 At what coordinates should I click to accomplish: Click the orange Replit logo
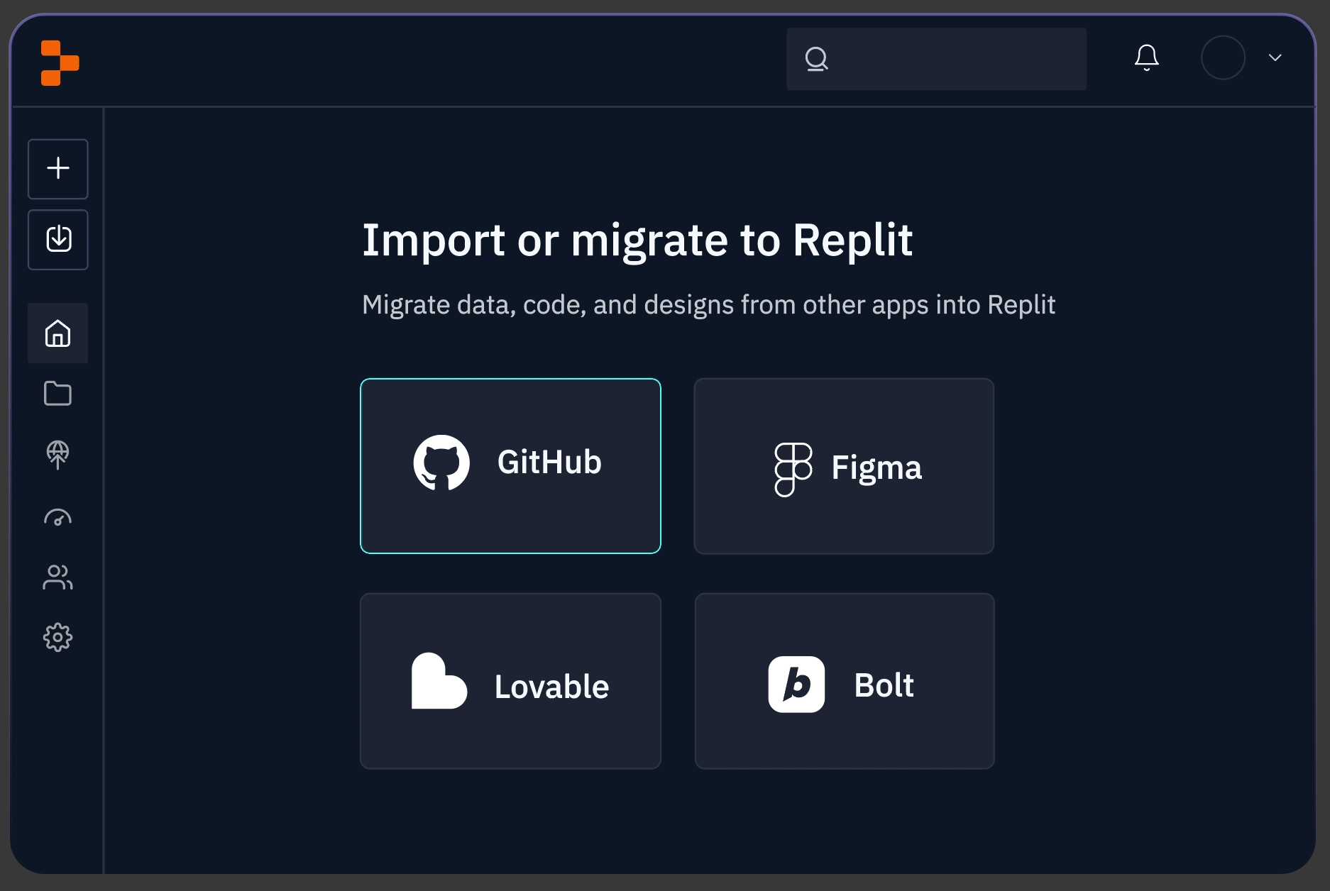60,63
